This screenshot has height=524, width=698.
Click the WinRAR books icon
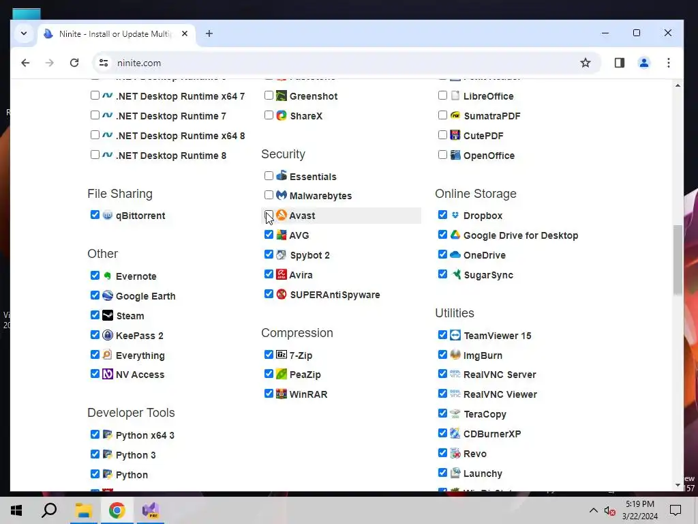tap(282, 394)
